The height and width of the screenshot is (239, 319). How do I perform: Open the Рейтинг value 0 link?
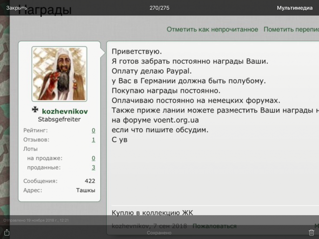94,130
